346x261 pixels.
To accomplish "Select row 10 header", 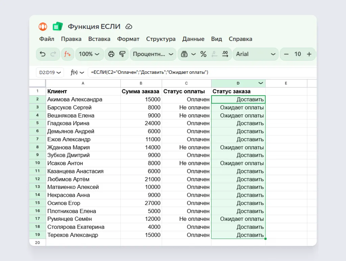I will 37,163.
